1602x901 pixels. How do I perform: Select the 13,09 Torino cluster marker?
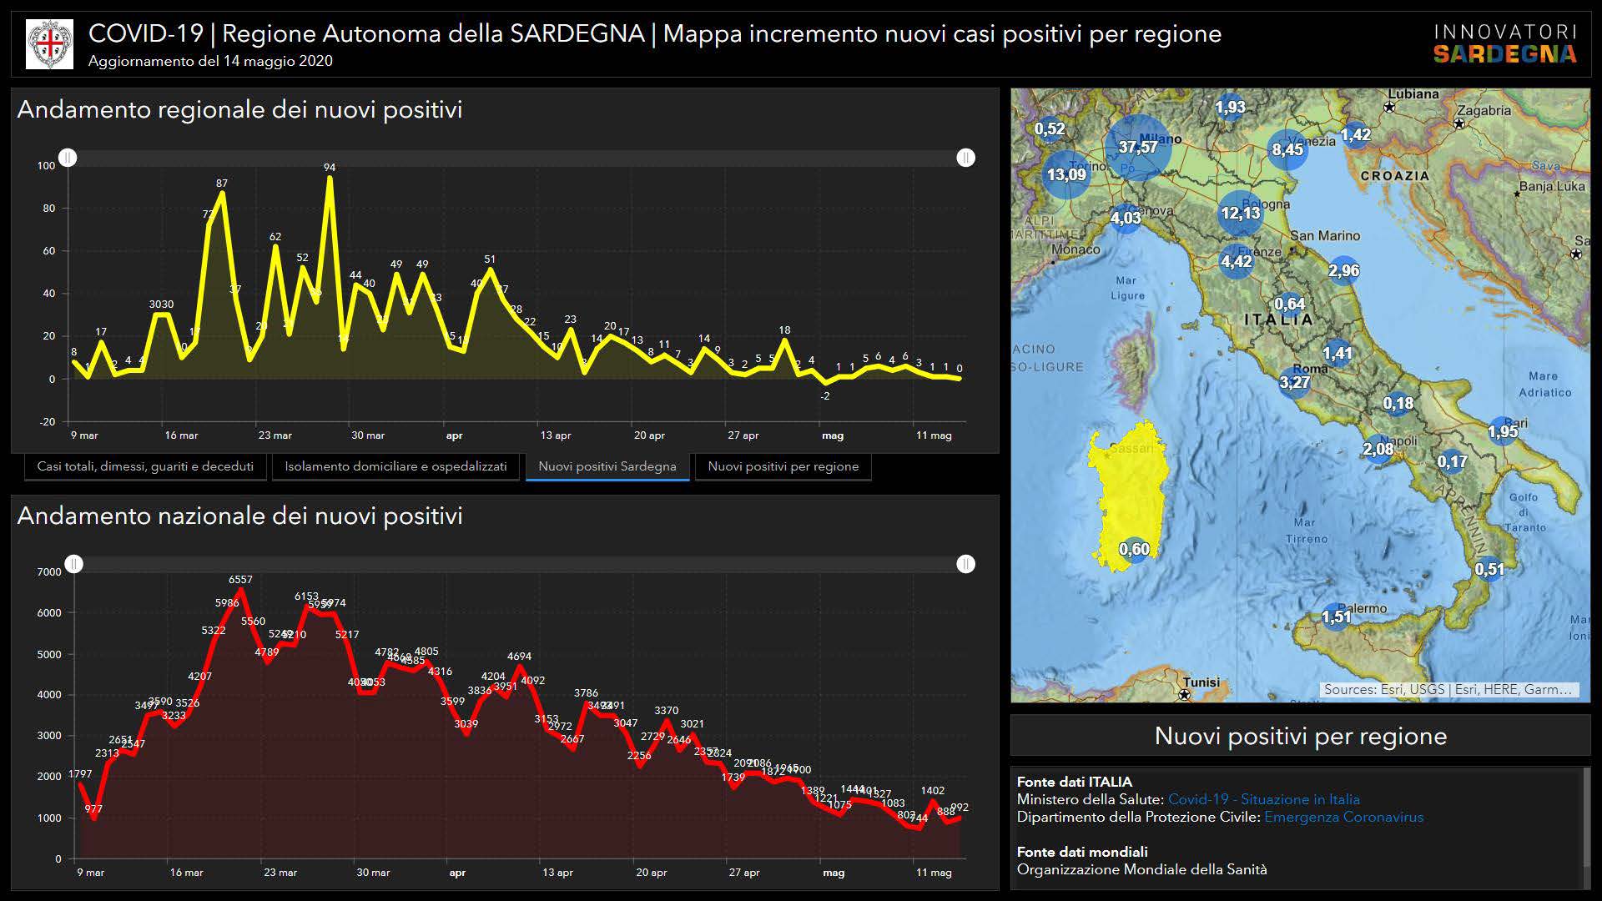(x=1066, y=174)
